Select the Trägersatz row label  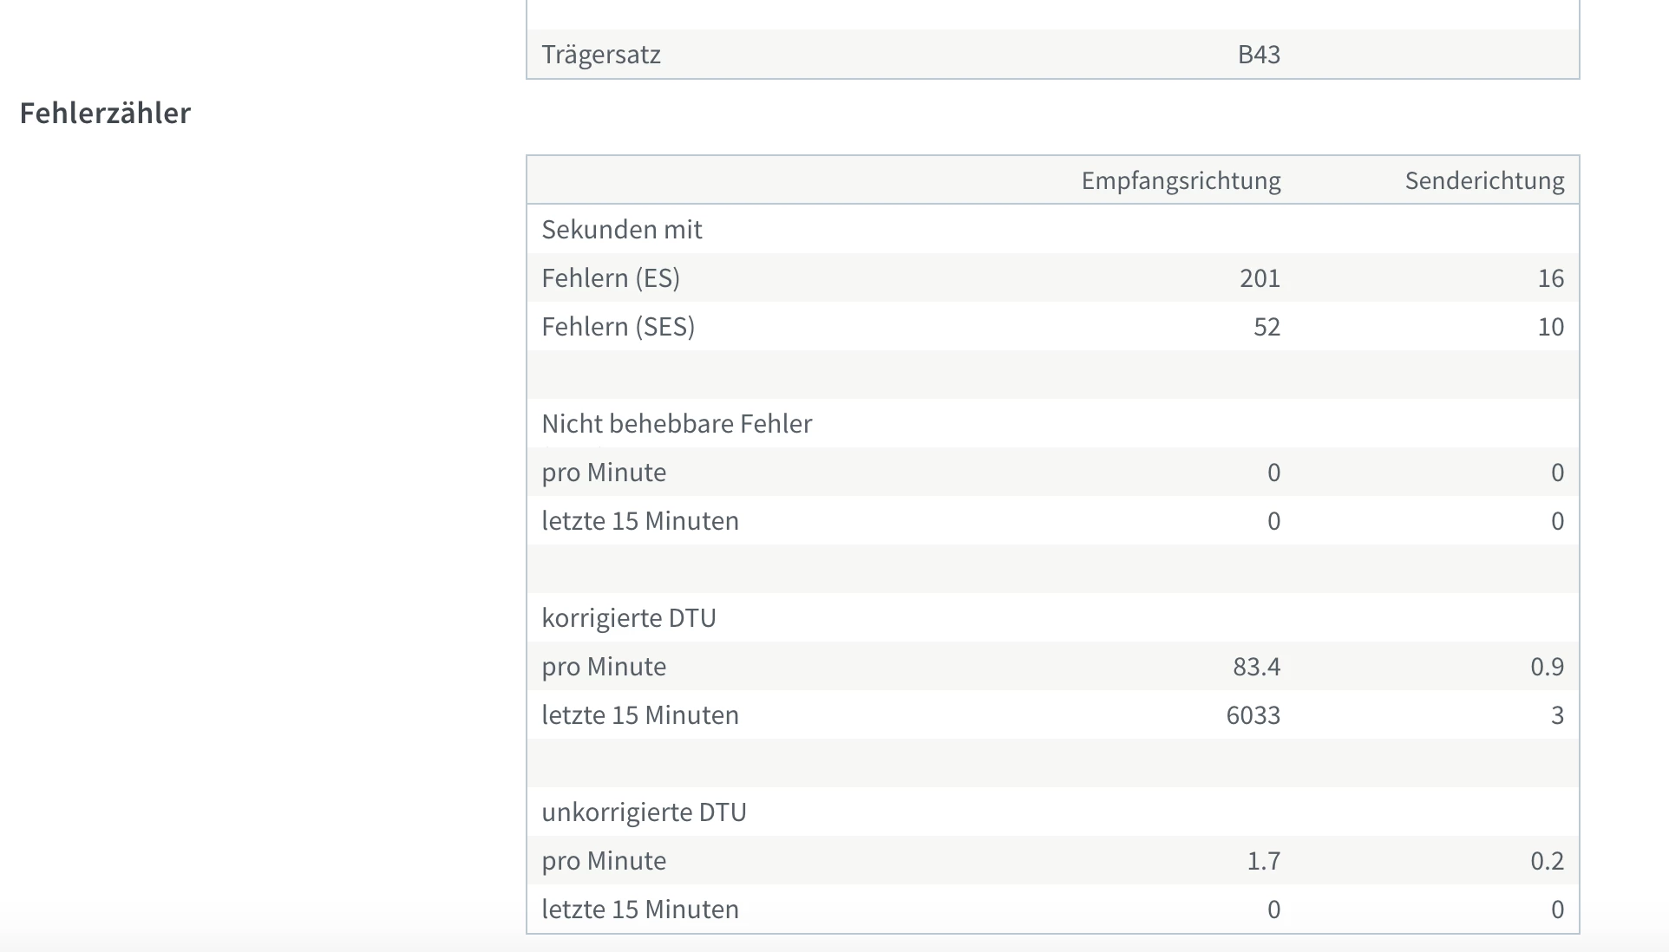tap(601, 55)
